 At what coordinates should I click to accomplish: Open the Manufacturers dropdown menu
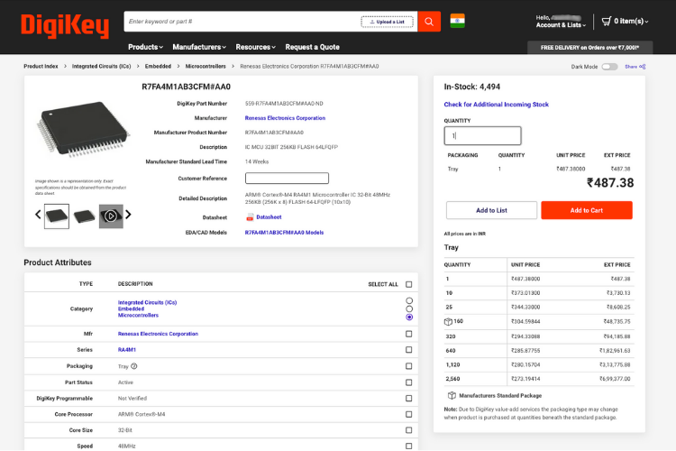(x=199, y=47)
